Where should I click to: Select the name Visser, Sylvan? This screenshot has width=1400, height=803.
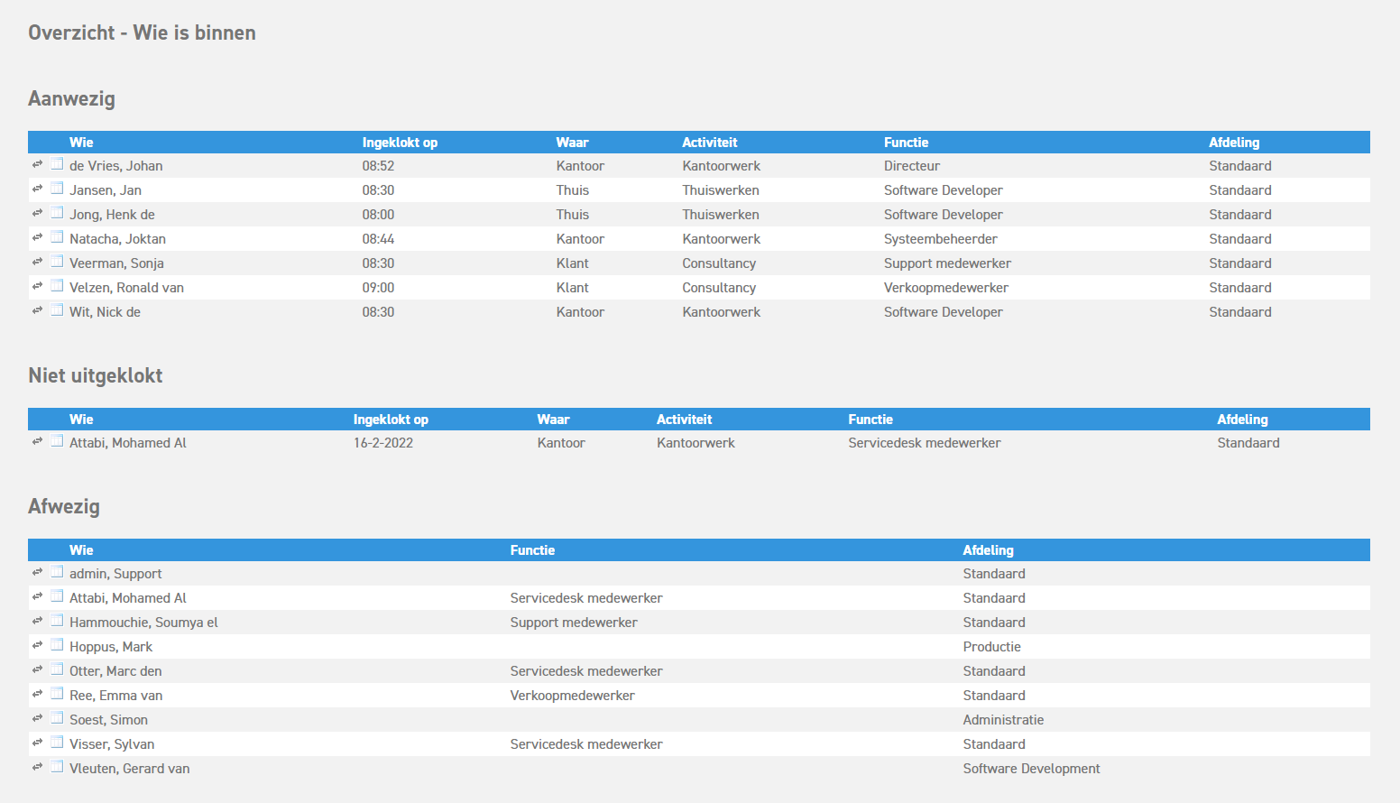[112, 744]
